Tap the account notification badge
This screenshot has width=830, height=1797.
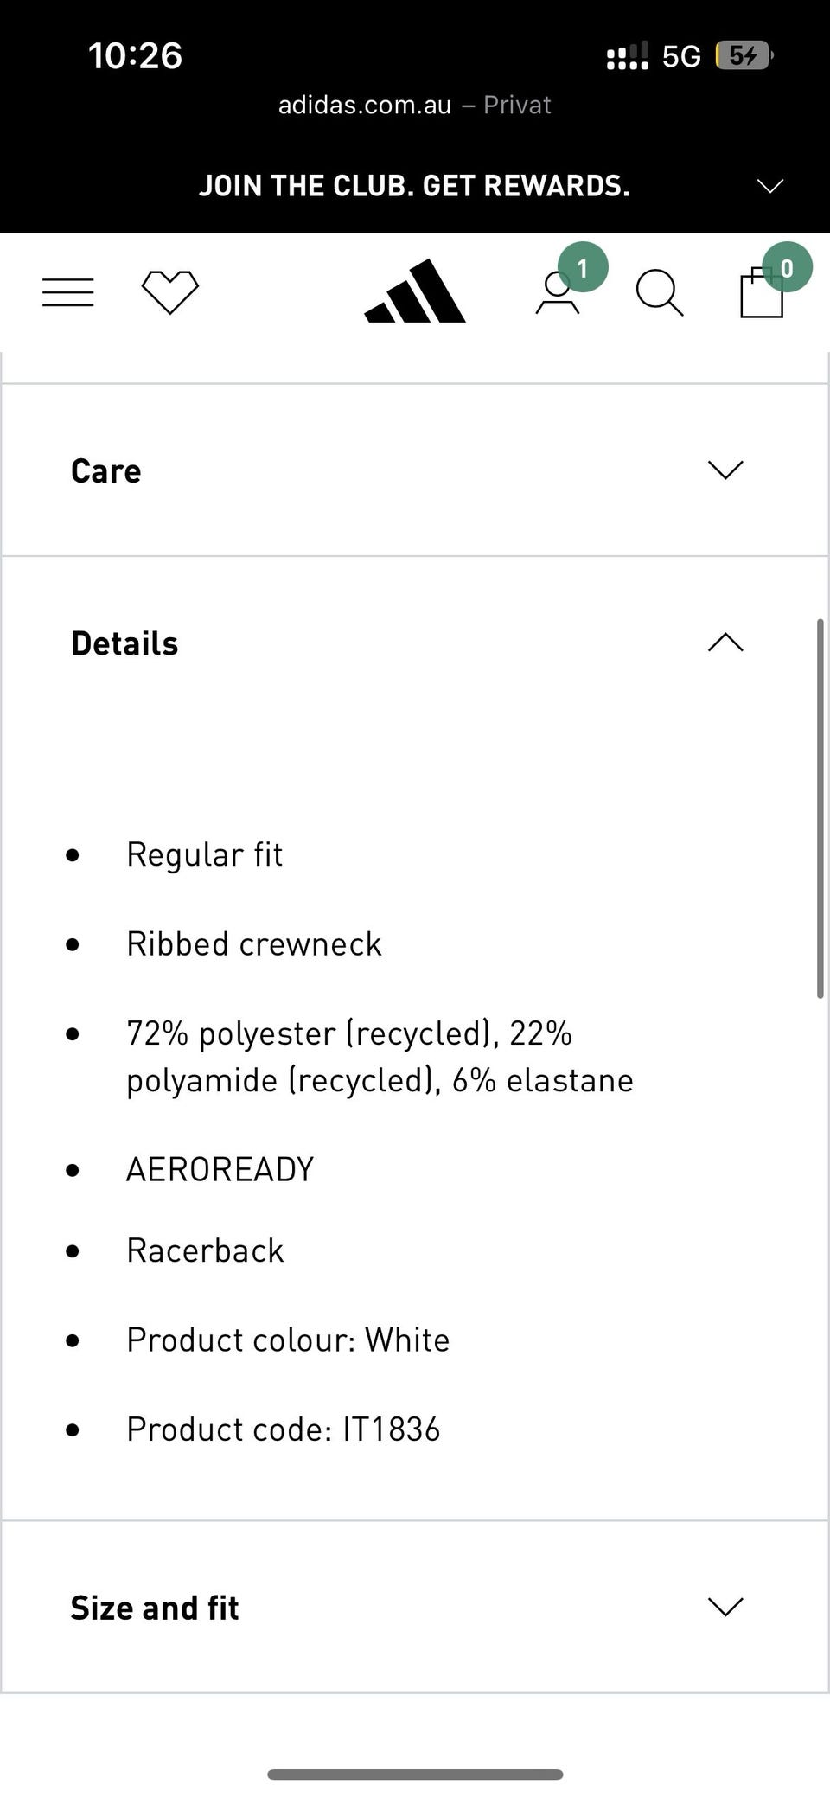pos(583,267)
